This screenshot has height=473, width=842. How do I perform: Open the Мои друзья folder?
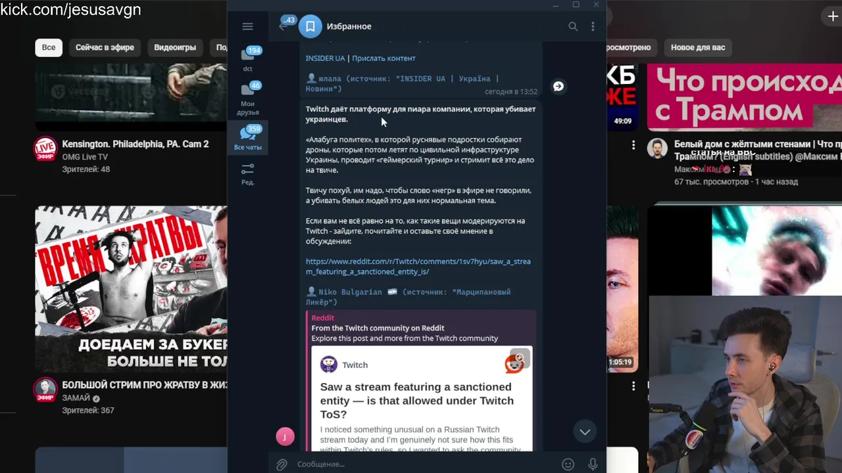[248, 99]
